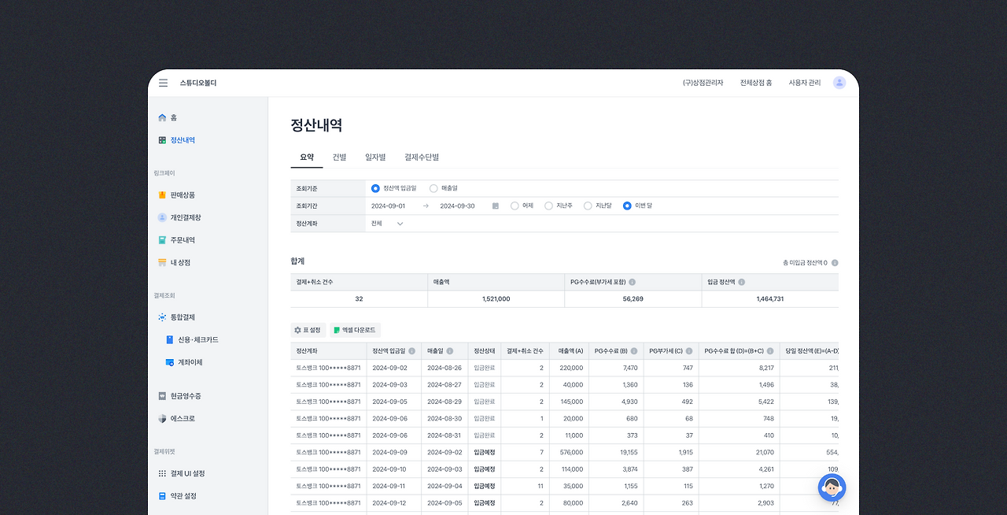
Task: Click the 현금영수증 receipt icon
Action: click(x=162, y=396)
